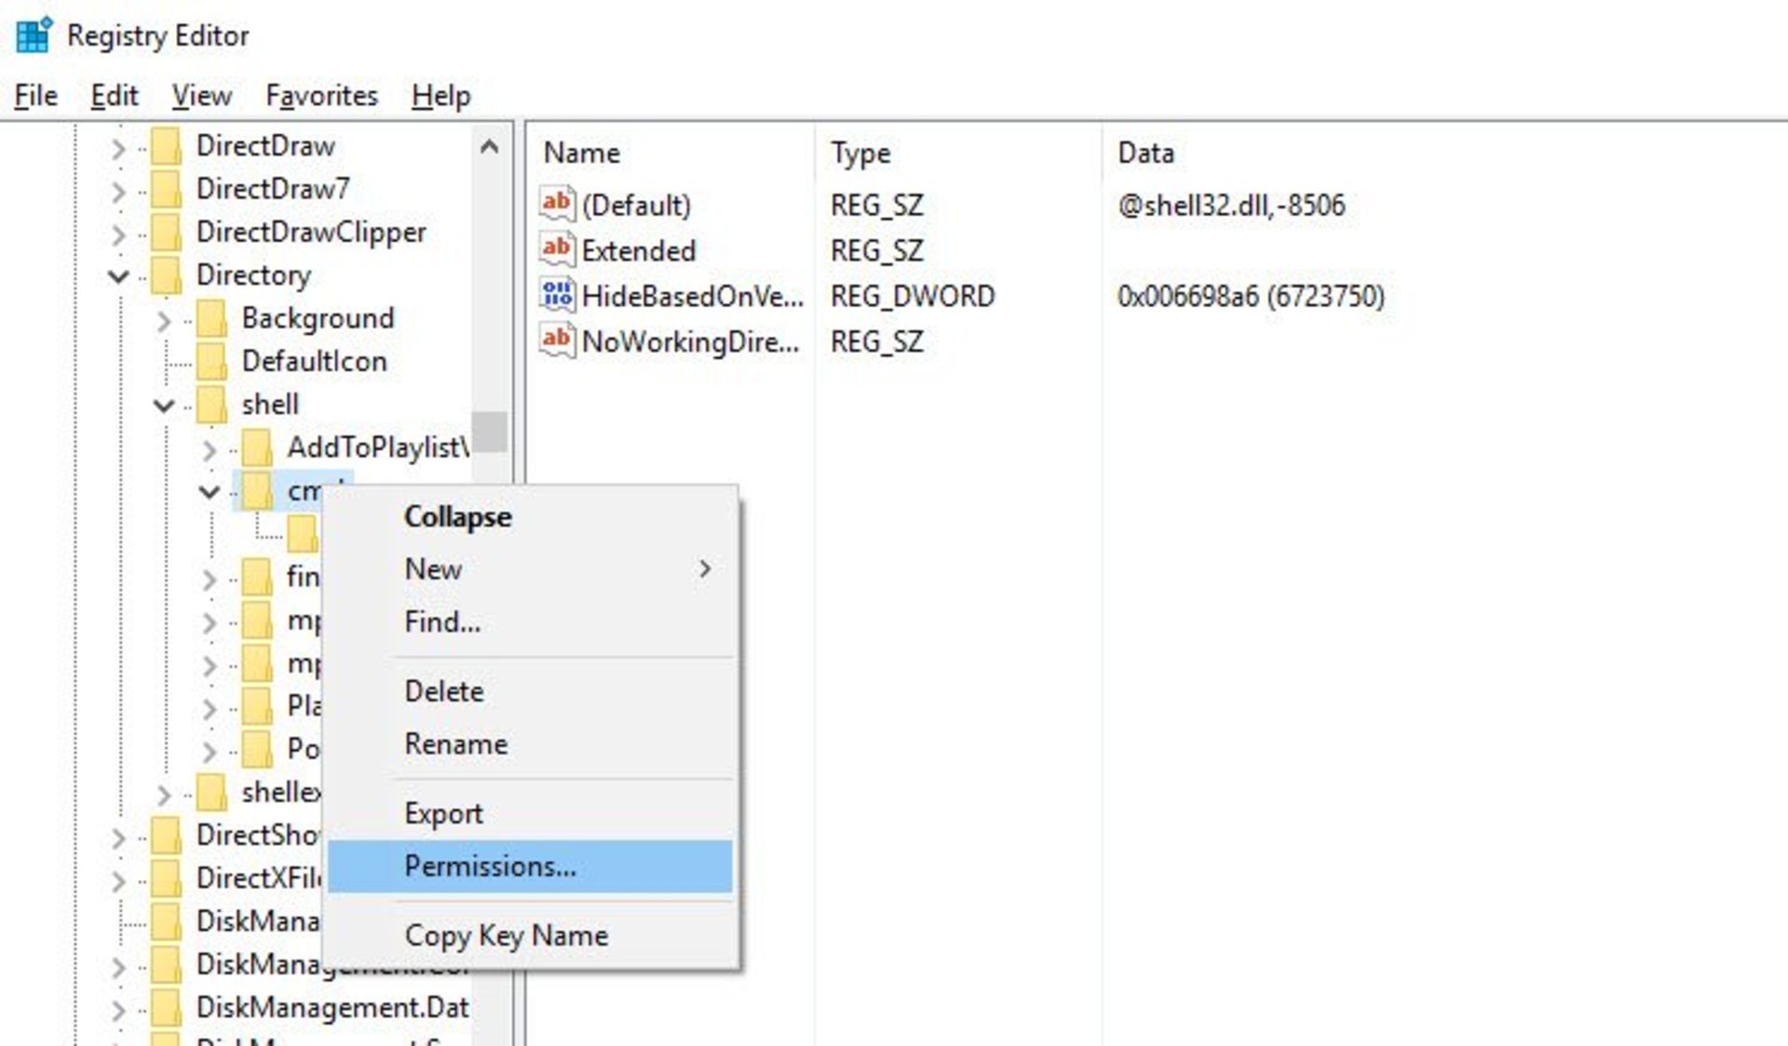Click the DirectDraw folder icon
The image size is (1788, 1046).
[x=166, y=146]
